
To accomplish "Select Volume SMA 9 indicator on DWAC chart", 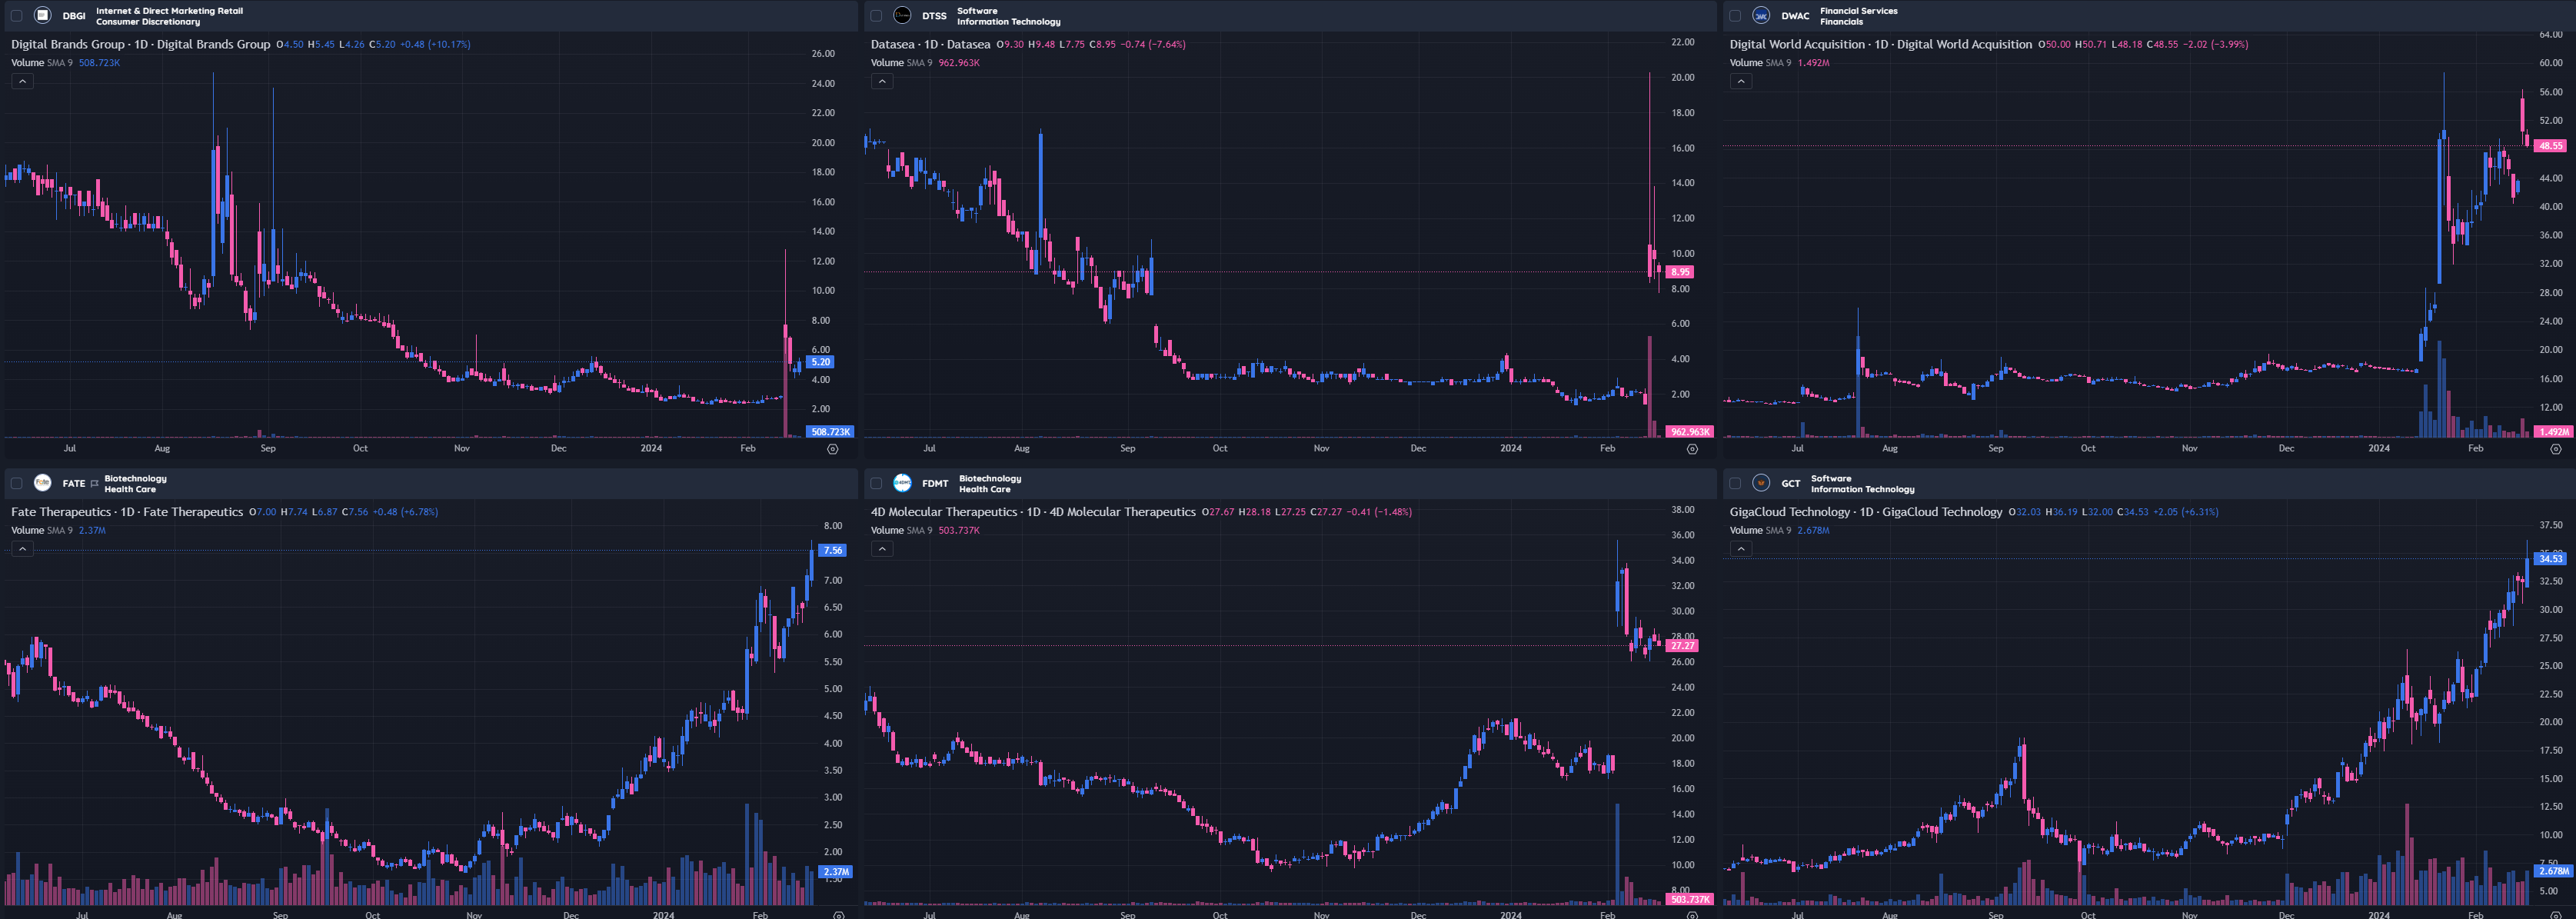I will (x=1760, y=63).
